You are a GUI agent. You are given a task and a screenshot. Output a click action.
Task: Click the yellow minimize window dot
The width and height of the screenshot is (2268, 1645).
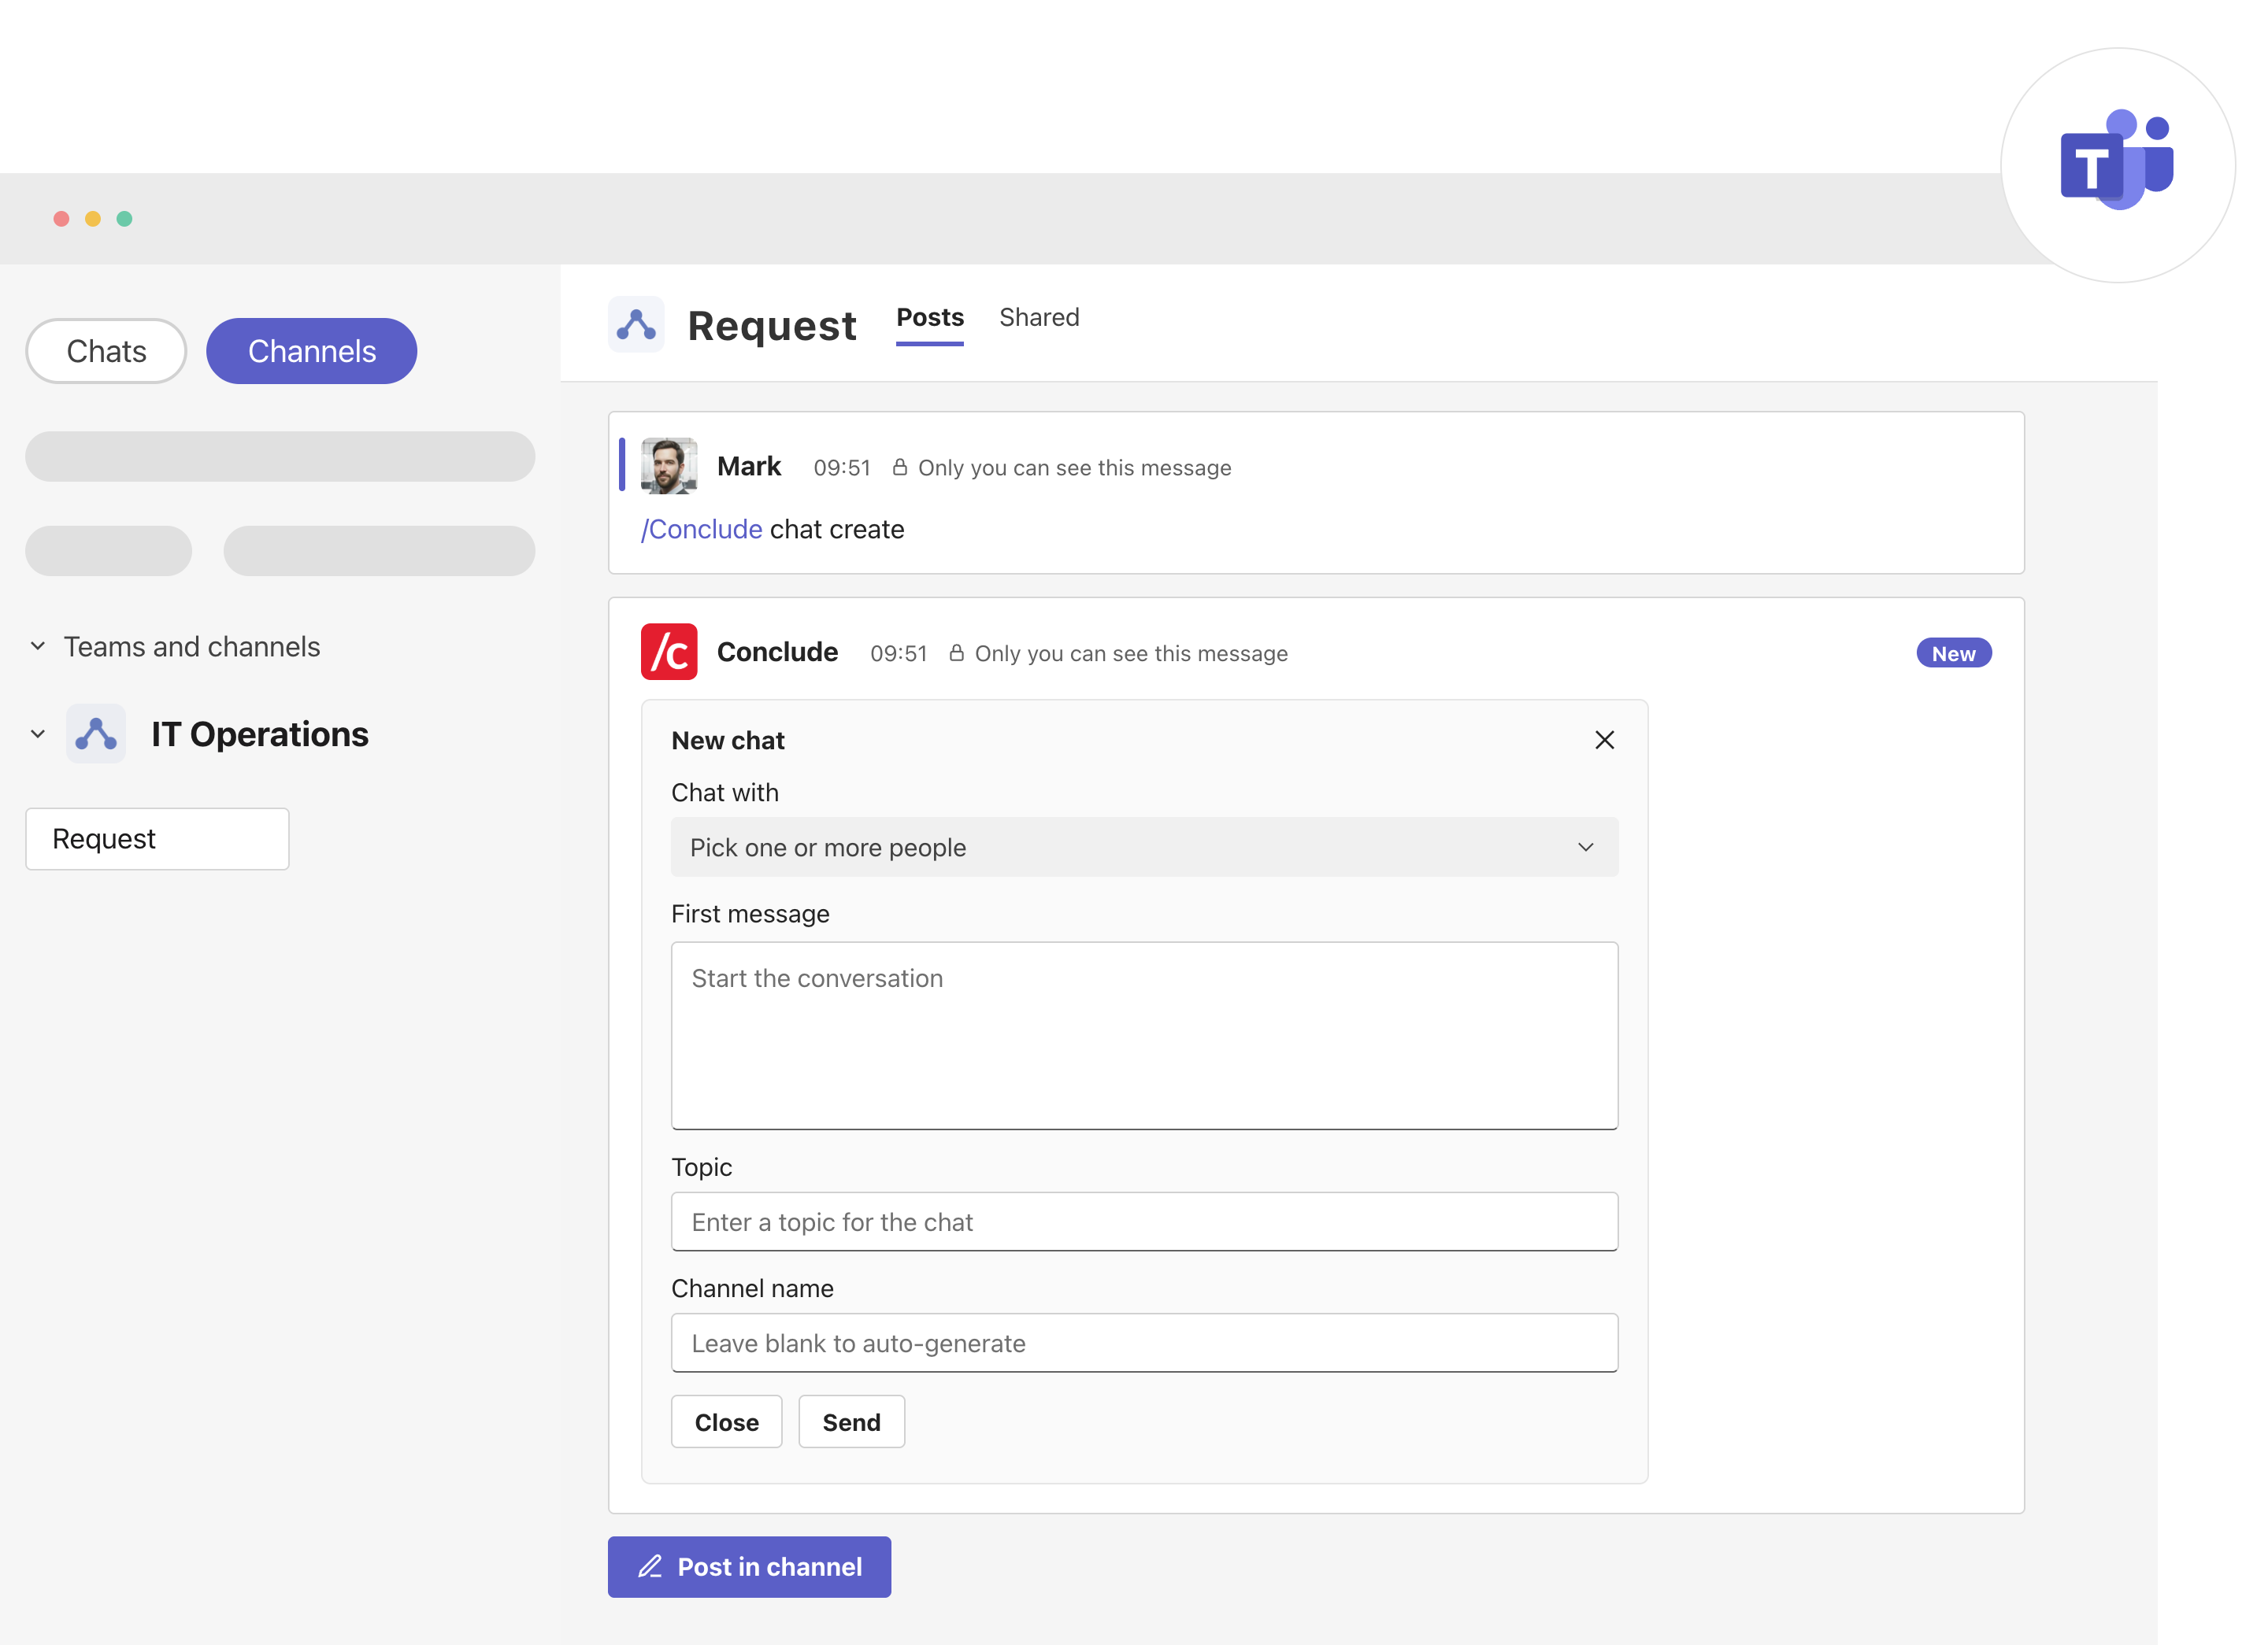93,218
